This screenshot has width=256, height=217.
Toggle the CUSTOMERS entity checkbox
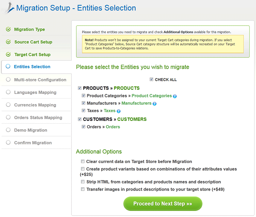coord(79,119)
